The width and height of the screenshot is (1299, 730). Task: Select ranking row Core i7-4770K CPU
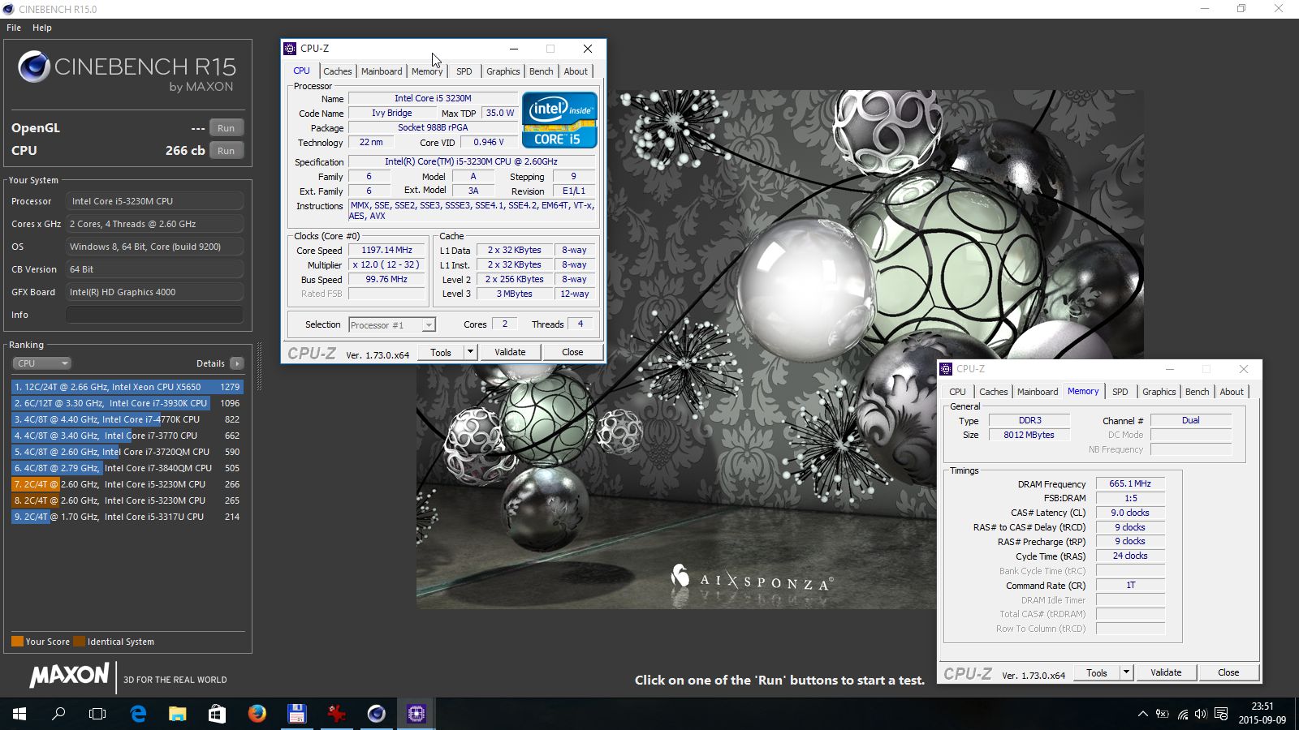(x=127, y=419)
